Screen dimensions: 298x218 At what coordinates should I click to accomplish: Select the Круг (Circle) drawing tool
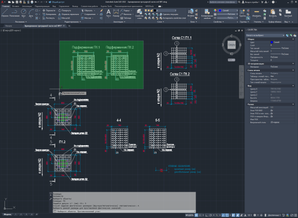23,13
